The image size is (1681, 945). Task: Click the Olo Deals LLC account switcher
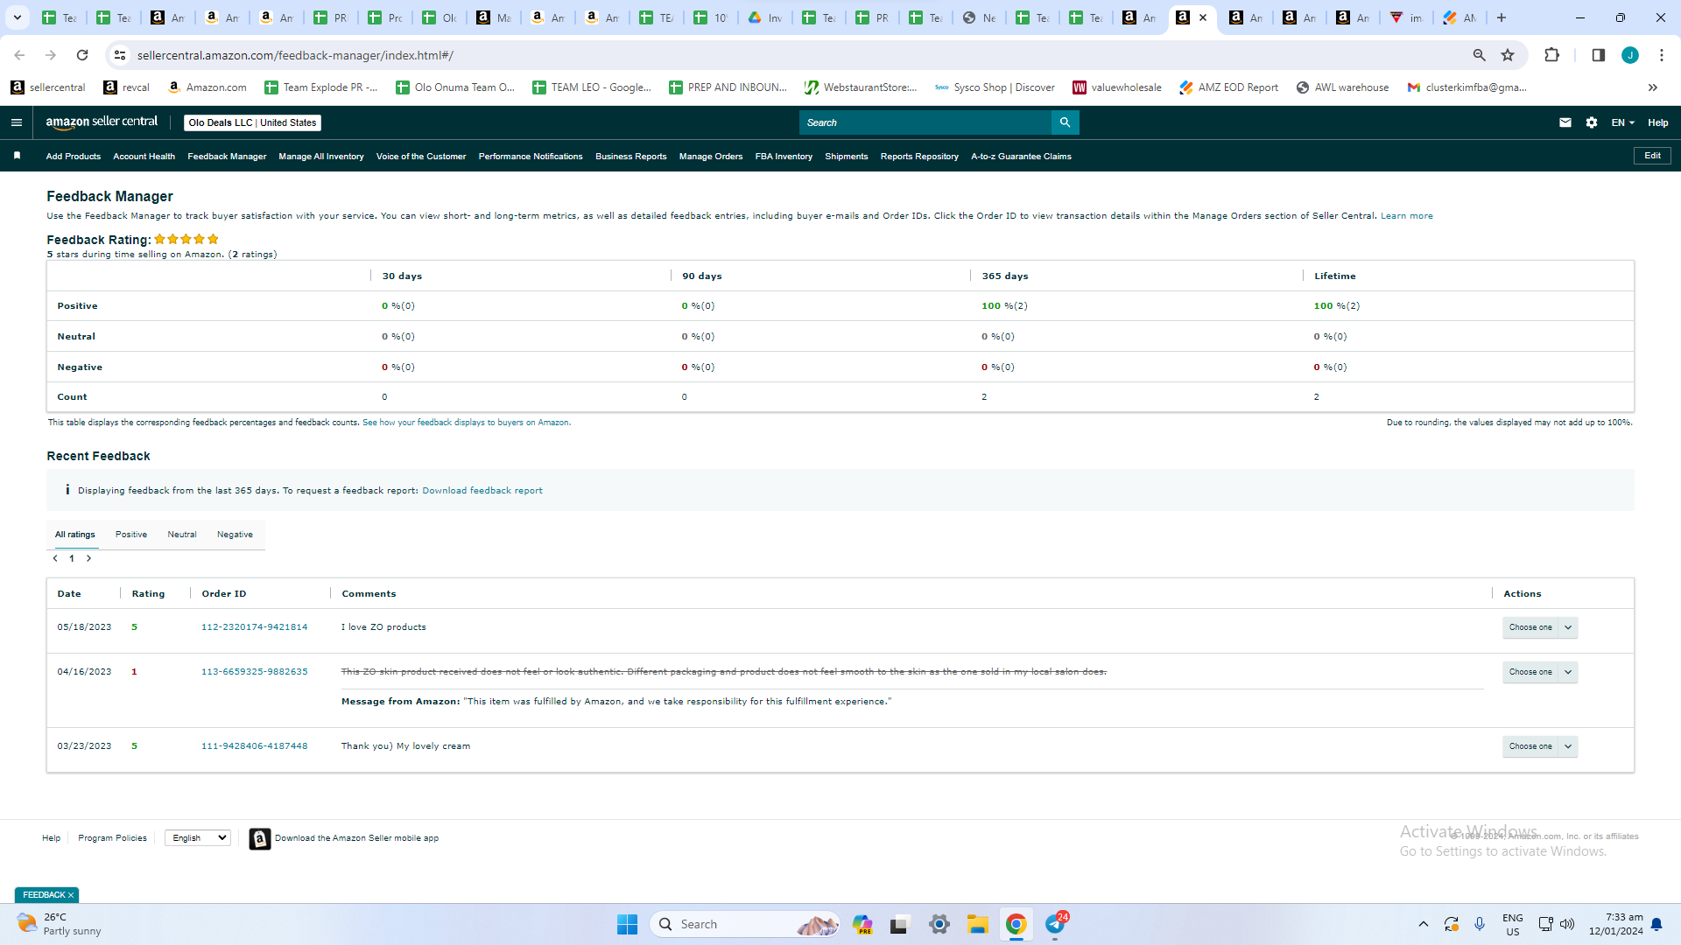point(252,122)
